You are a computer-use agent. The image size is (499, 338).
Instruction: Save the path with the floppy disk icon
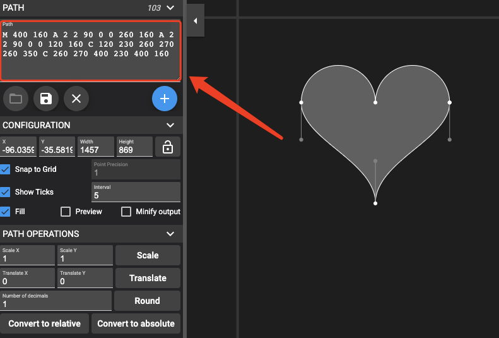pos(46,99)
